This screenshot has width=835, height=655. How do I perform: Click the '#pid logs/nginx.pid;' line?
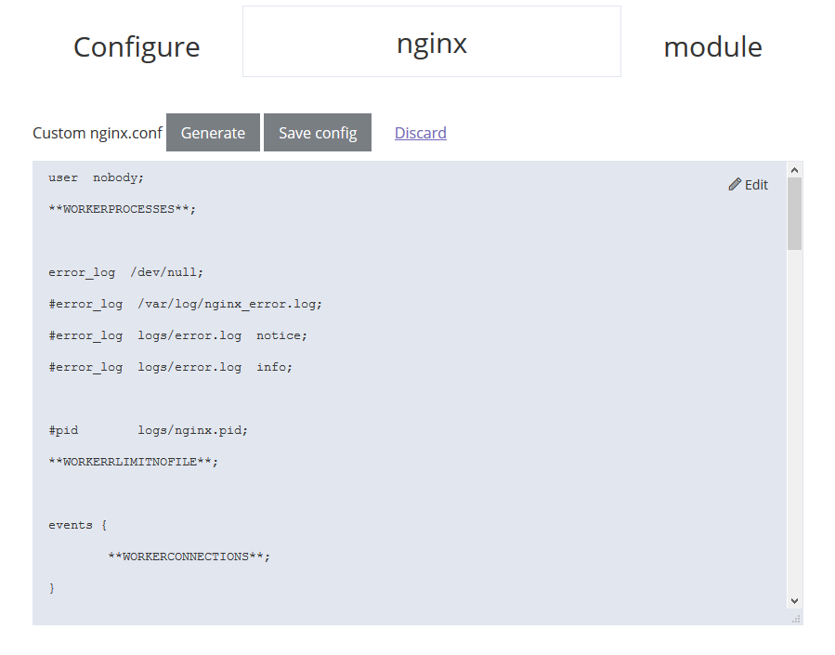[x=148, y=430]
